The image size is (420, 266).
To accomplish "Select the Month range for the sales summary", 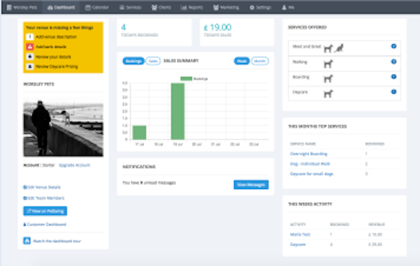I will [260, 61].
